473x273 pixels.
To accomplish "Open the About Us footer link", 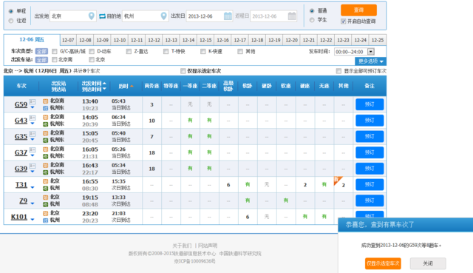I will pyautogui.click(x=182, y=246).
